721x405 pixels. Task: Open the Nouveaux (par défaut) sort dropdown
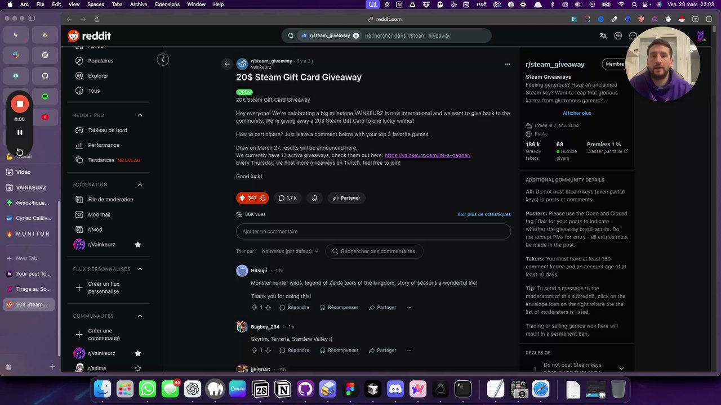point(290,251)
